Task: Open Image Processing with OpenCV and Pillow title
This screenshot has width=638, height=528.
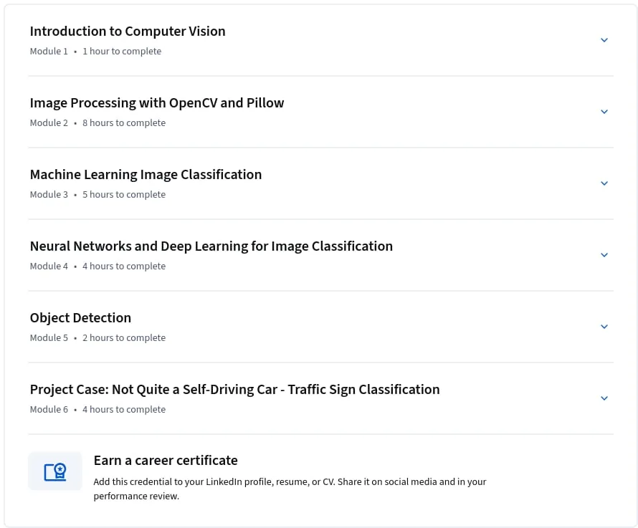Action: [x=157, y=103]
